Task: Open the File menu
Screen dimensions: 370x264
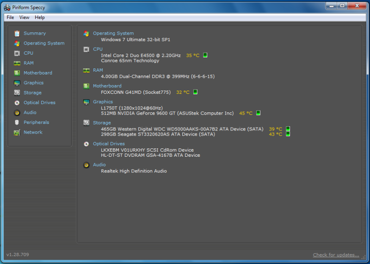Action: [x=10, y=18]
